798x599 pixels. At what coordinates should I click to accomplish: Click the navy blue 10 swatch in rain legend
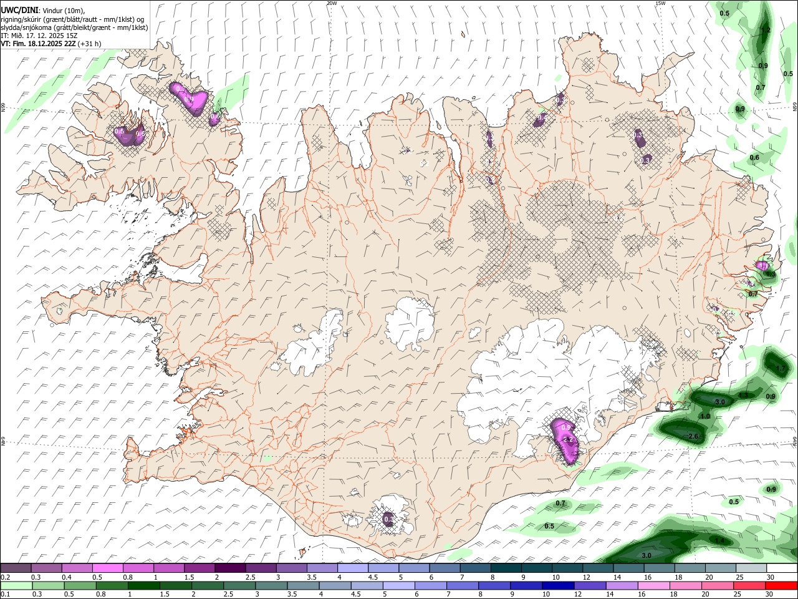[x=557, y=585]
